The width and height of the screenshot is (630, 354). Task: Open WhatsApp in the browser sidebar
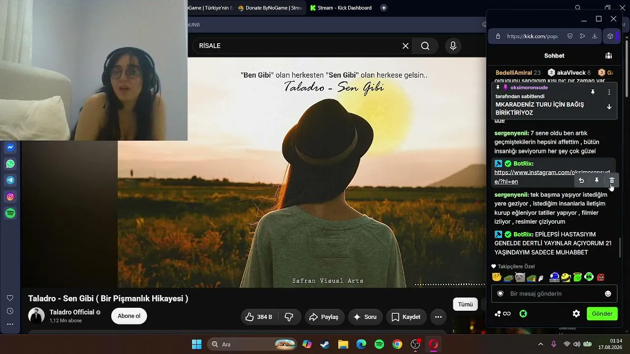click(10, 164)
